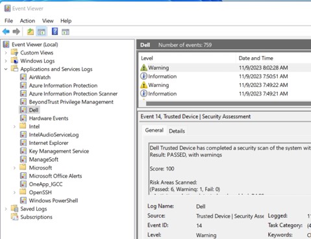
Task: Open the File menu
Action: (8, 21)
